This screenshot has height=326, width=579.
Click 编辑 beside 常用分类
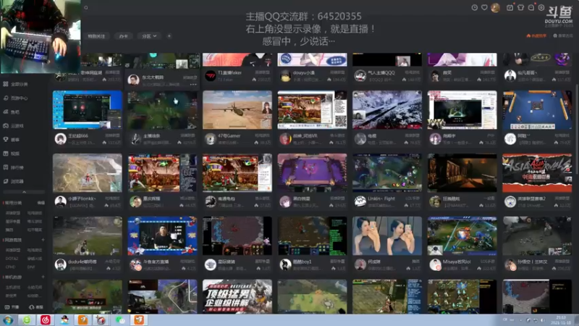pyautogui.click(x=41, y=203)
